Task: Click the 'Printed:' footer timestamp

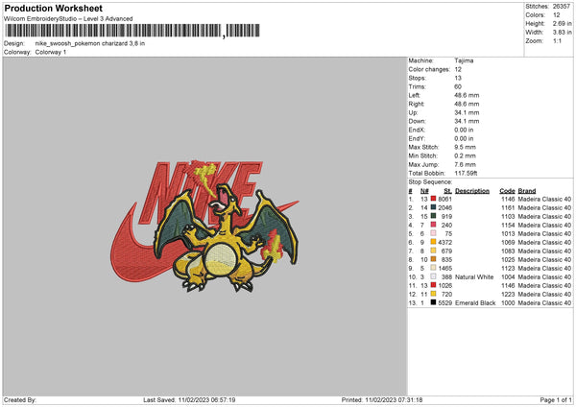Action: 382,400
